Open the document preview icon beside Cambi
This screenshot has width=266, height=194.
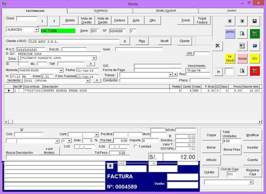click(242, 34)
